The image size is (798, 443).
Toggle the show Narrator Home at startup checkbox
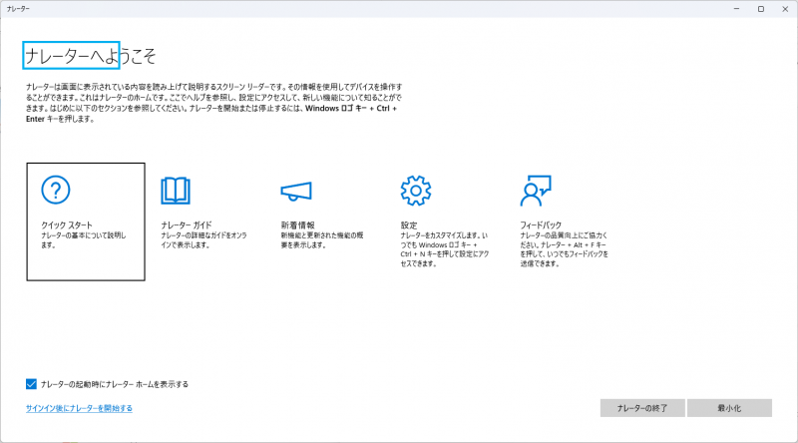[x=32, y=383]
